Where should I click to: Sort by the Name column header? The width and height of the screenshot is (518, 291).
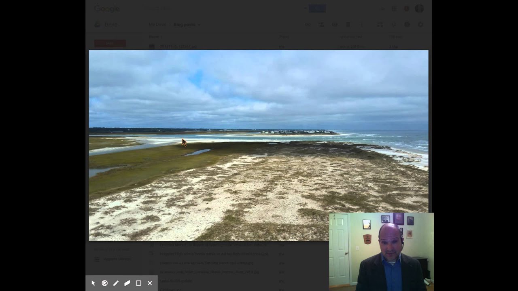click(153, 37)
